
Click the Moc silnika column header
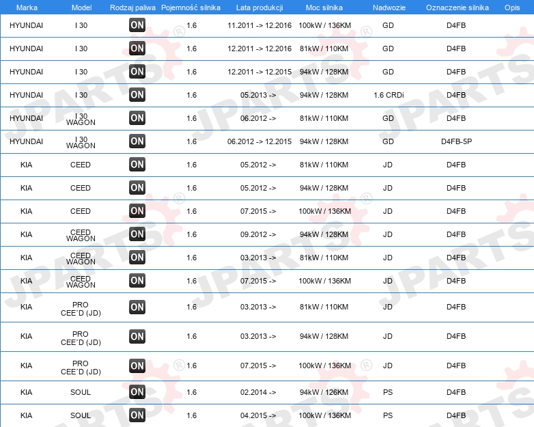(324, 8)
